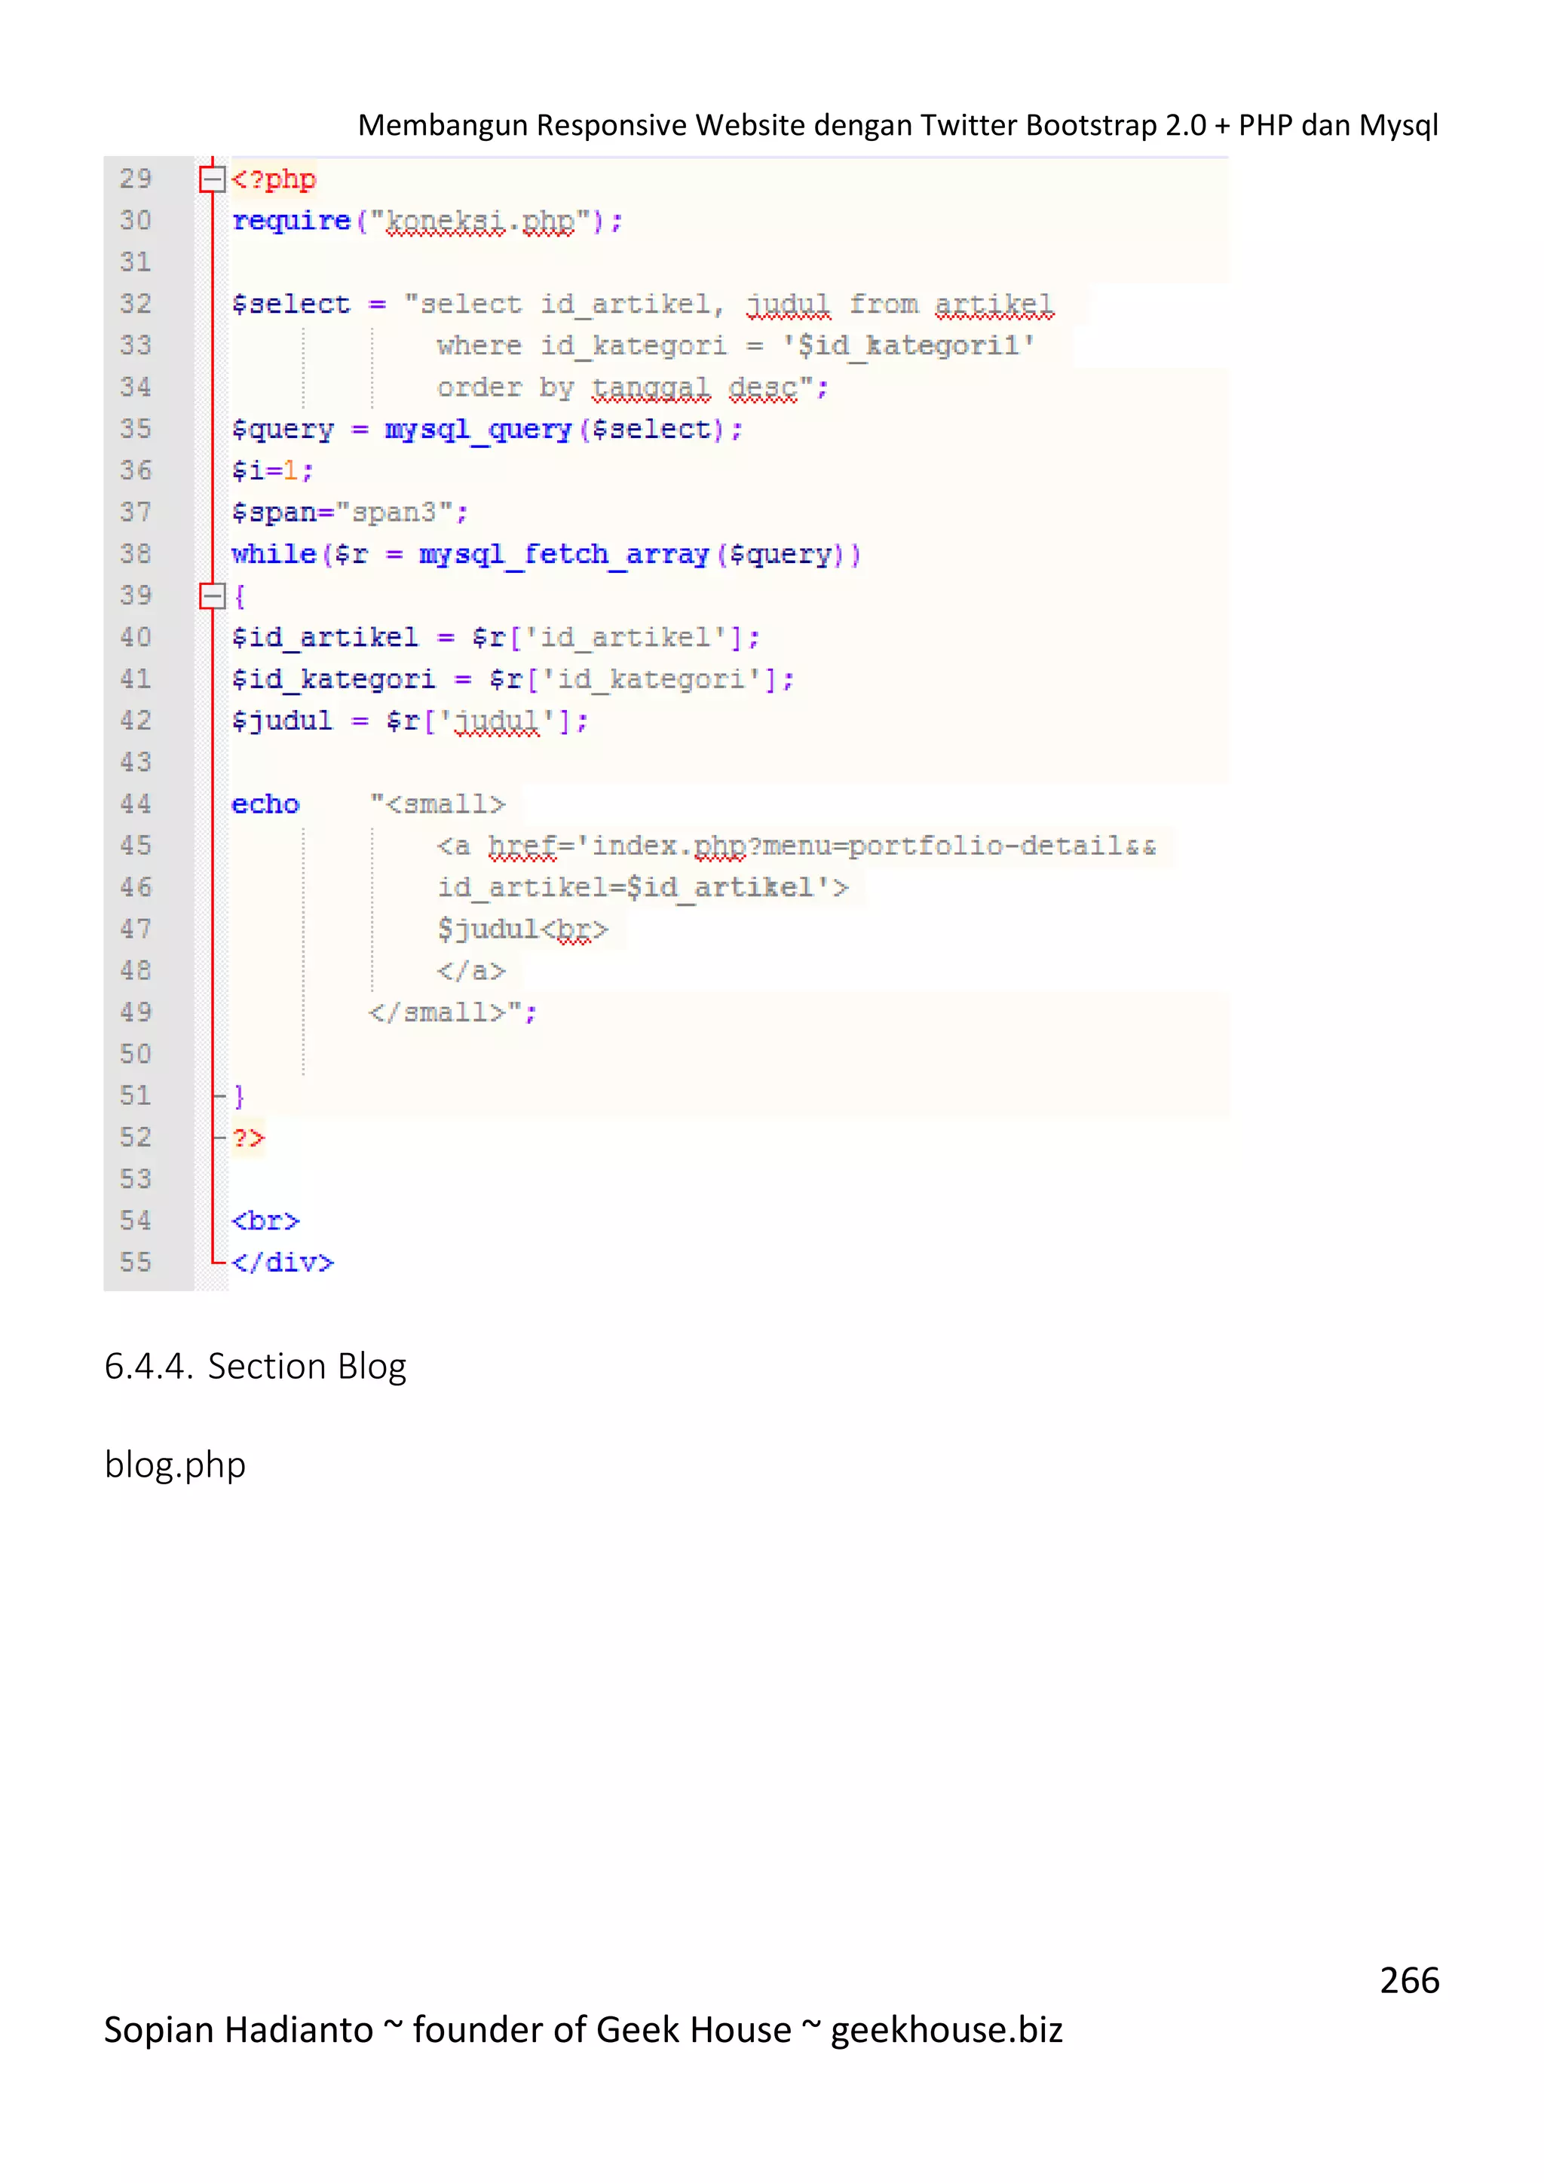Click $id_artikel assignment on line 40
The height and width of the screenshot is (2183, 1544).
(495, 637)
